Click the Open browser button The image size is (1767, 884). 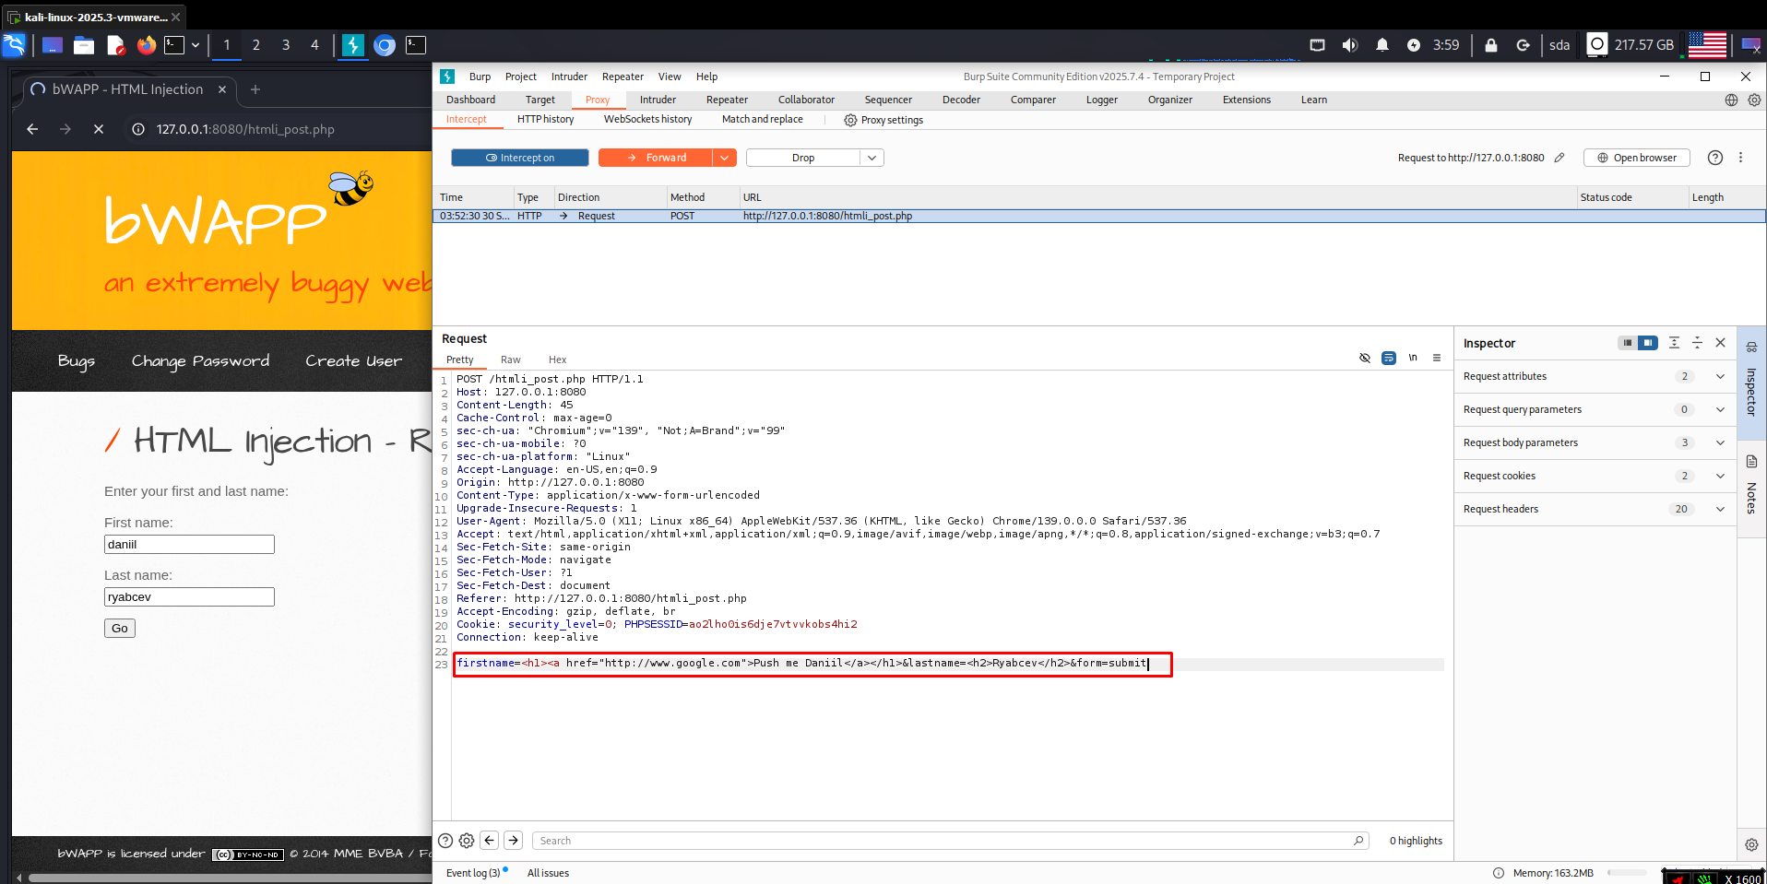tap(1636, 158)
